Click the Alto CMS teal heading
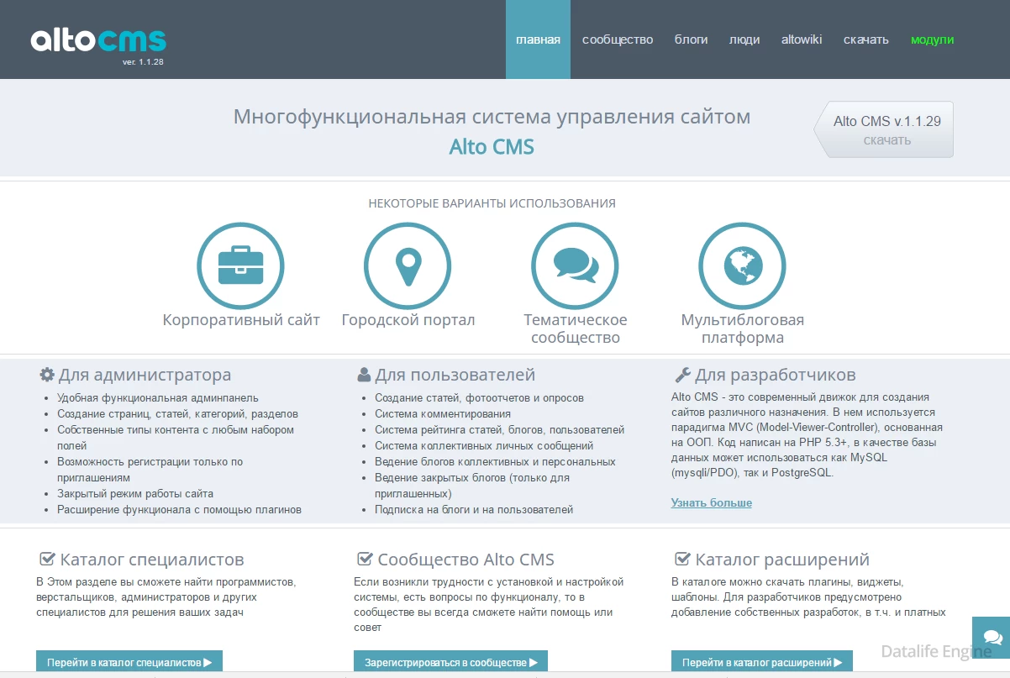1010x678 pixels. 492,146
